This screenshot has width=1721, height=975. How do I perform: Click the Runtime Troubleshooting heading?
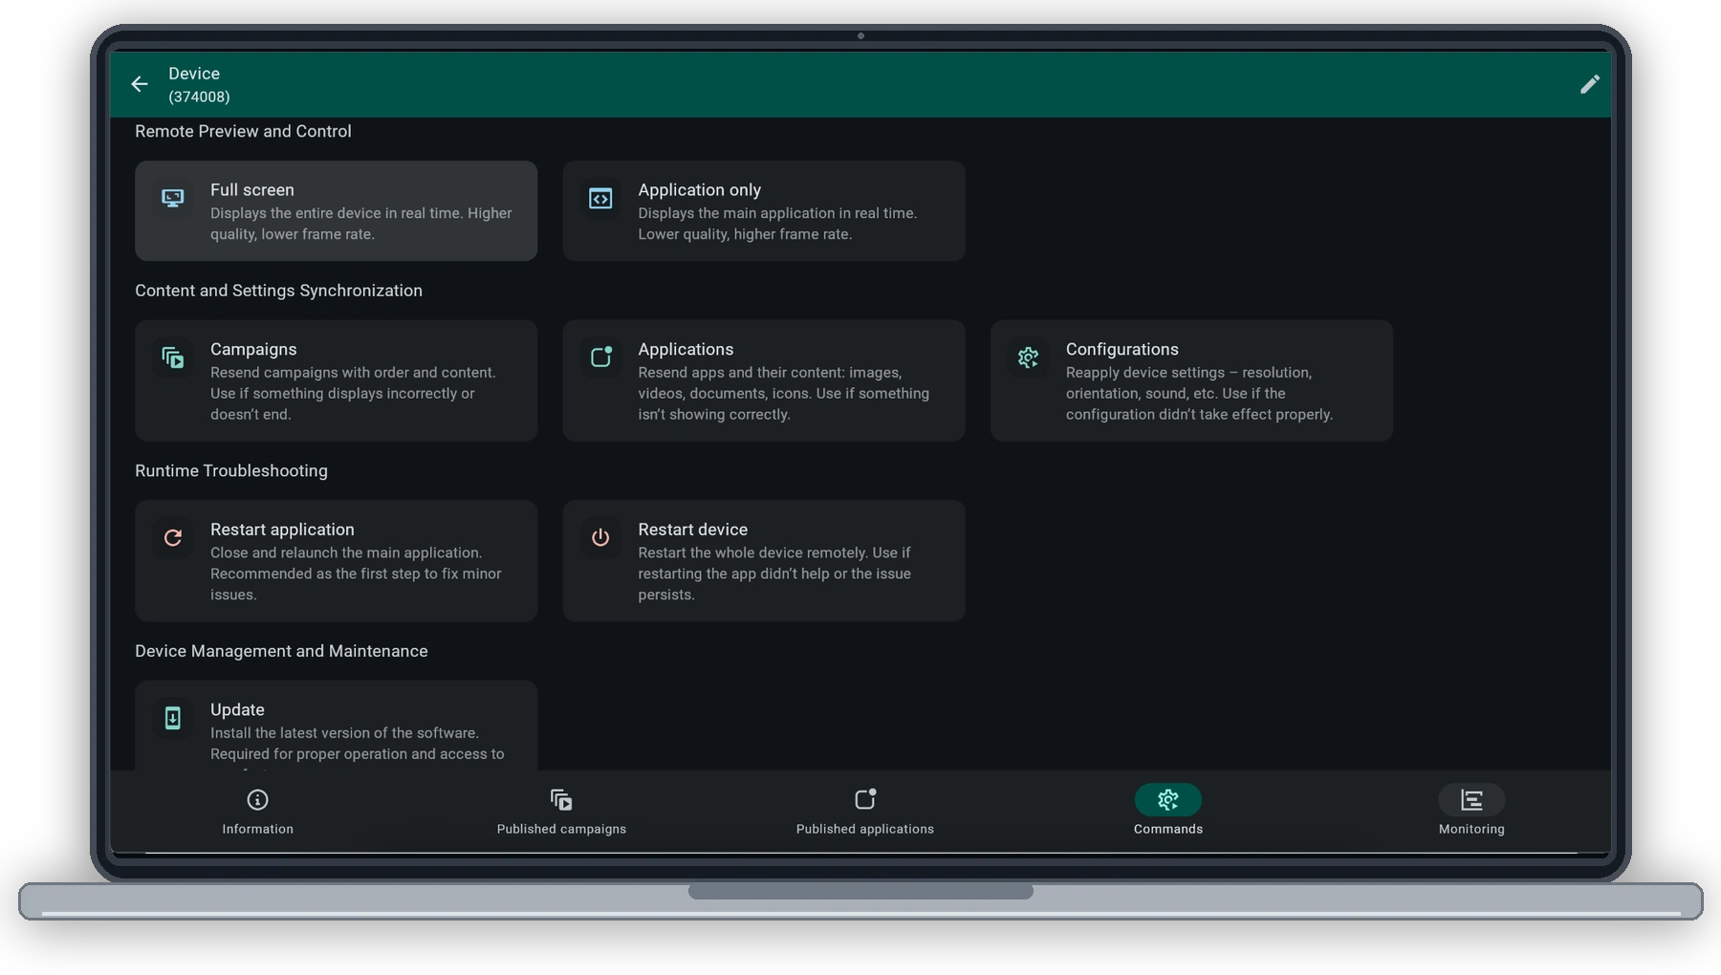(231, 471)
